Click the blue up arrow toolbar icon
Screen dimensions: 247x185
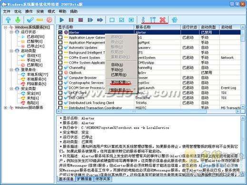8,20
